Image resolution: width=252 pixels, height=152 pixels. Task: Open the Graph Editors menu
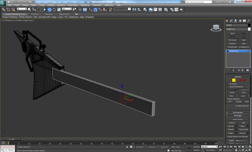click(72, 5)
